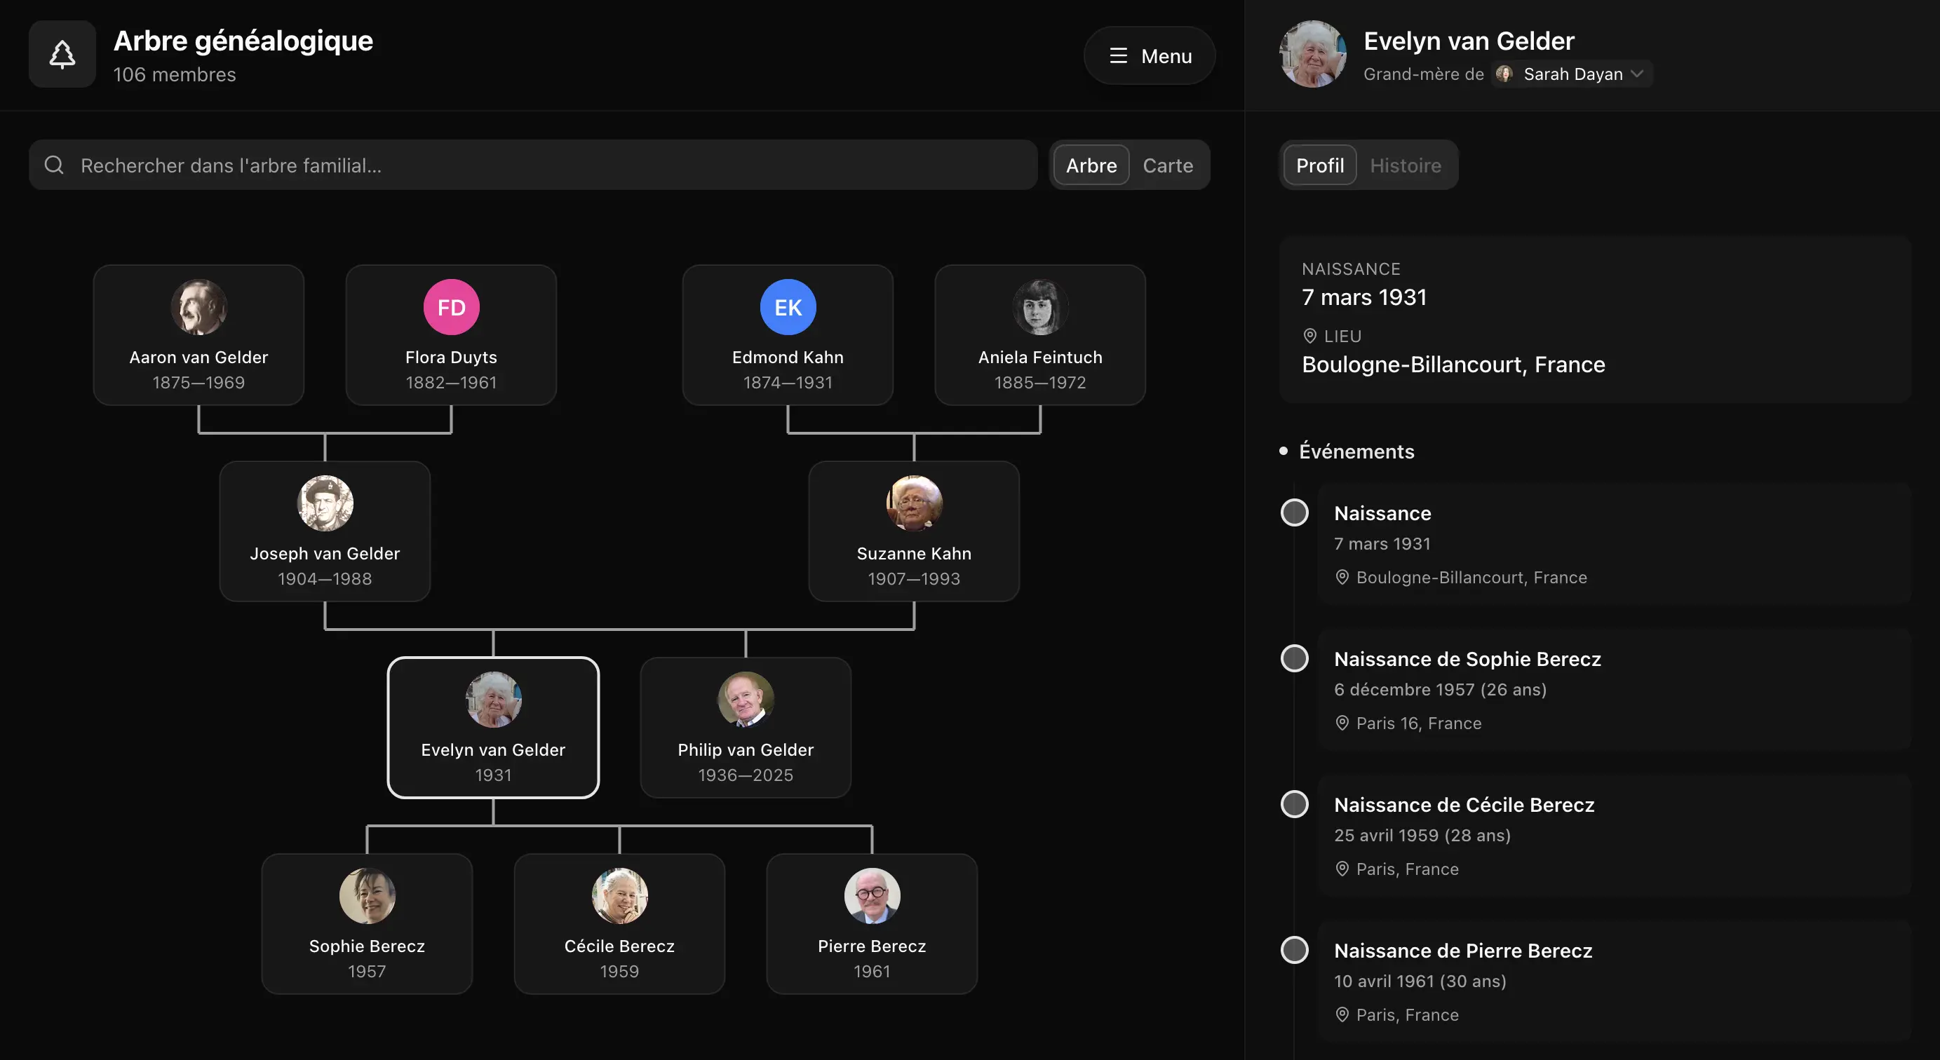Select Joseph van Gelder card
1940x1060 pixels.
325,531
